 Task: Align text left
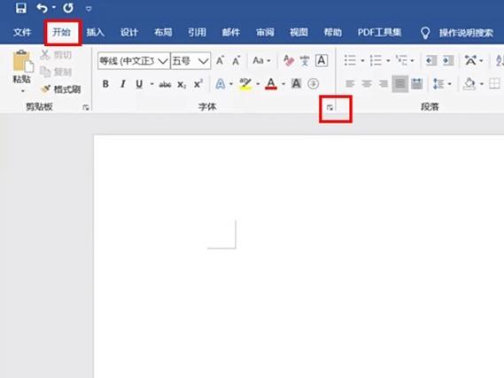(350, 84)
